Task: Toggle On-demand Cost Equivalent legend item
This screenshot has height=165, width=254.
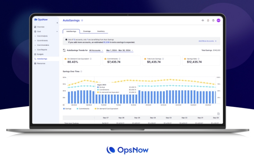Action: click(106, 109)
